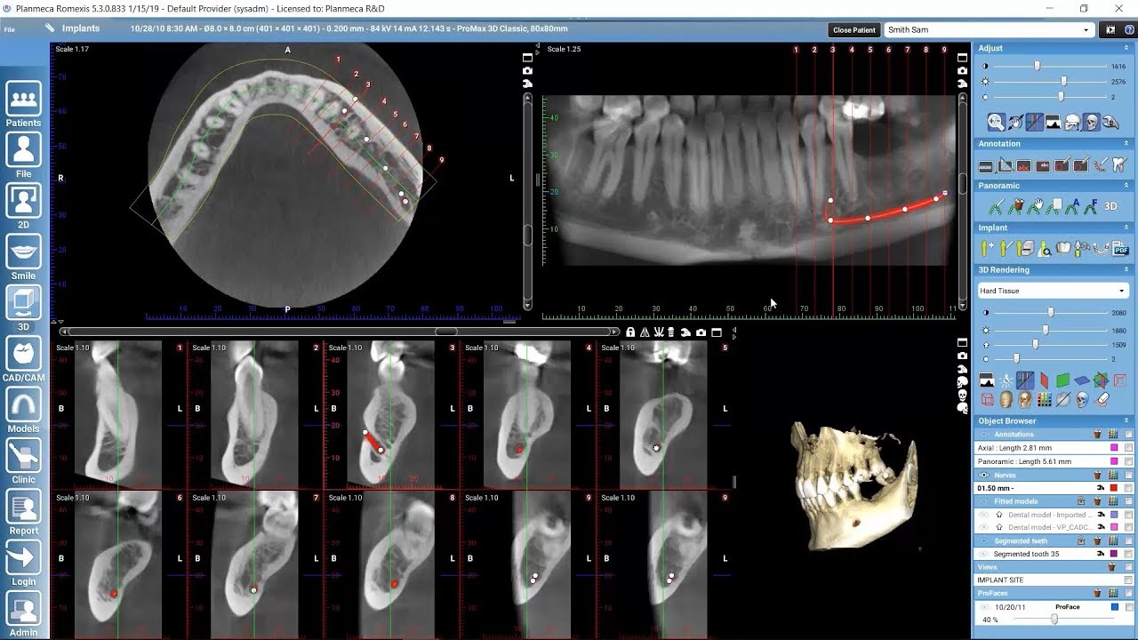Show the face photo rendering head icon

1006,401
